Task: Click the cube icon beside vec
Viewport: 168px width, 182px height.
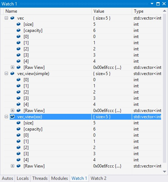Action: click(12, 18)
